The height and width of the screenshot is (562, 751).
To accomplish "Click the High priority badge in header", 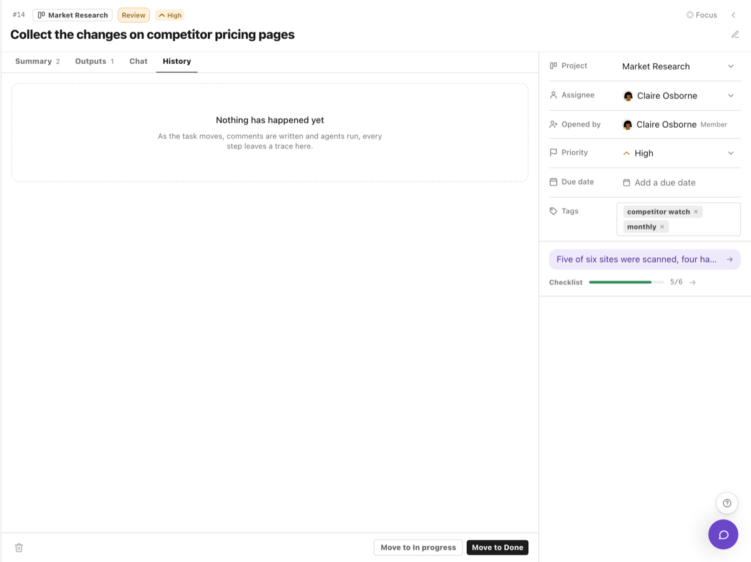I will [170, 15].
